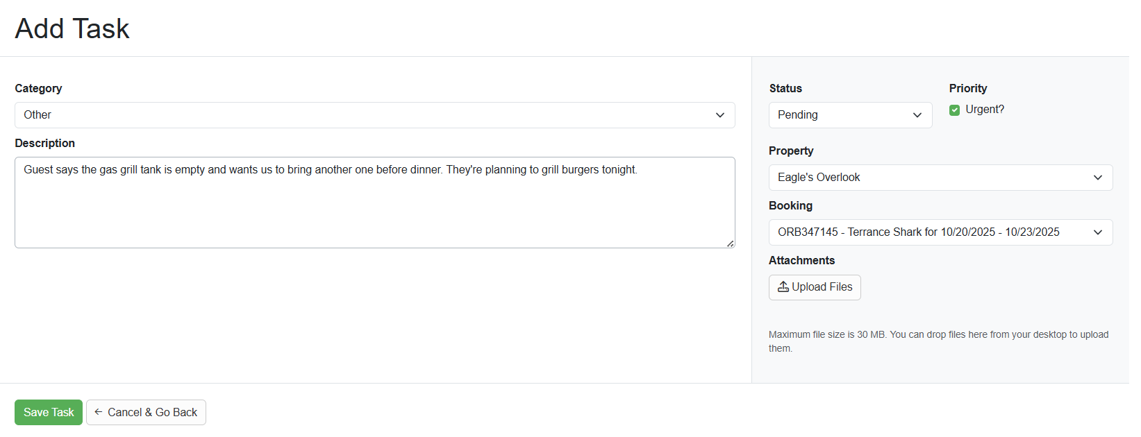Click the Priority section label
Viewport: 1141px width, 437px height.
(968, 88)
